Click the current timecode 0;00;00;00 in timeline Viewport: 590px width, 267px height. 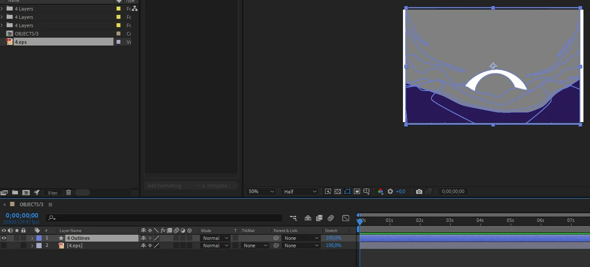[22, 215]
